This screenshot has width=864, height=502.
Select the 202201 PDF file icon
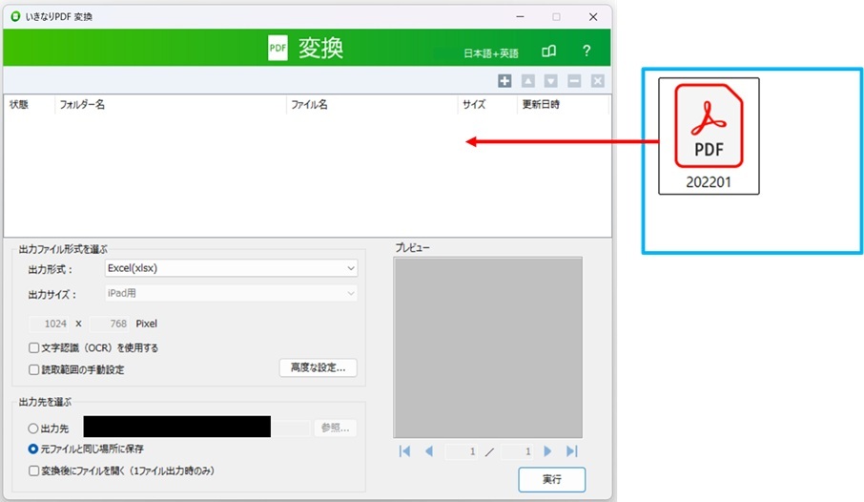tap(709, 135)
